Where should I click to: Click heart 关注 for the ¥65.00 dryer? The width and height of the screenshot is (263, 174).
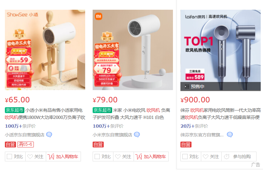coord(35,157)
